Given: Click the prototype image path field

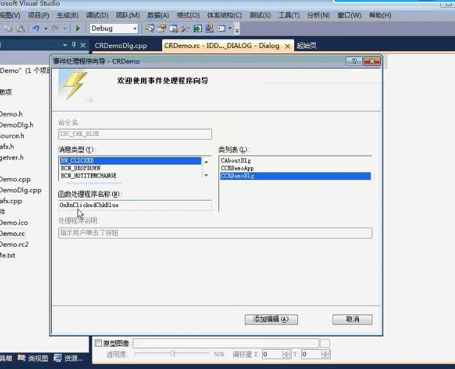Looking at the screenshot, I should pos(226,343).
